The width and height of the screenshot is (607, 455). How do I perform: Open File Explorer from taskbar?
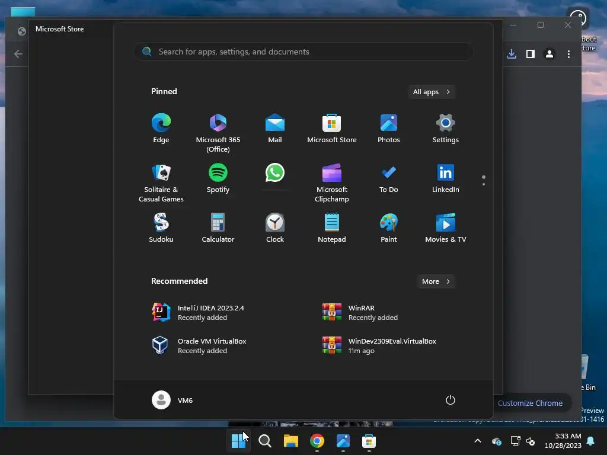pos(290,441)
